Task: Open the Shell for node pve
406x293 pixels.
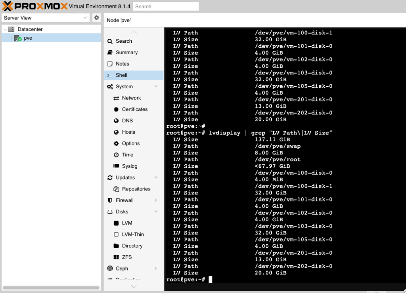Action: pyautogui.click(x=121, y=75)
